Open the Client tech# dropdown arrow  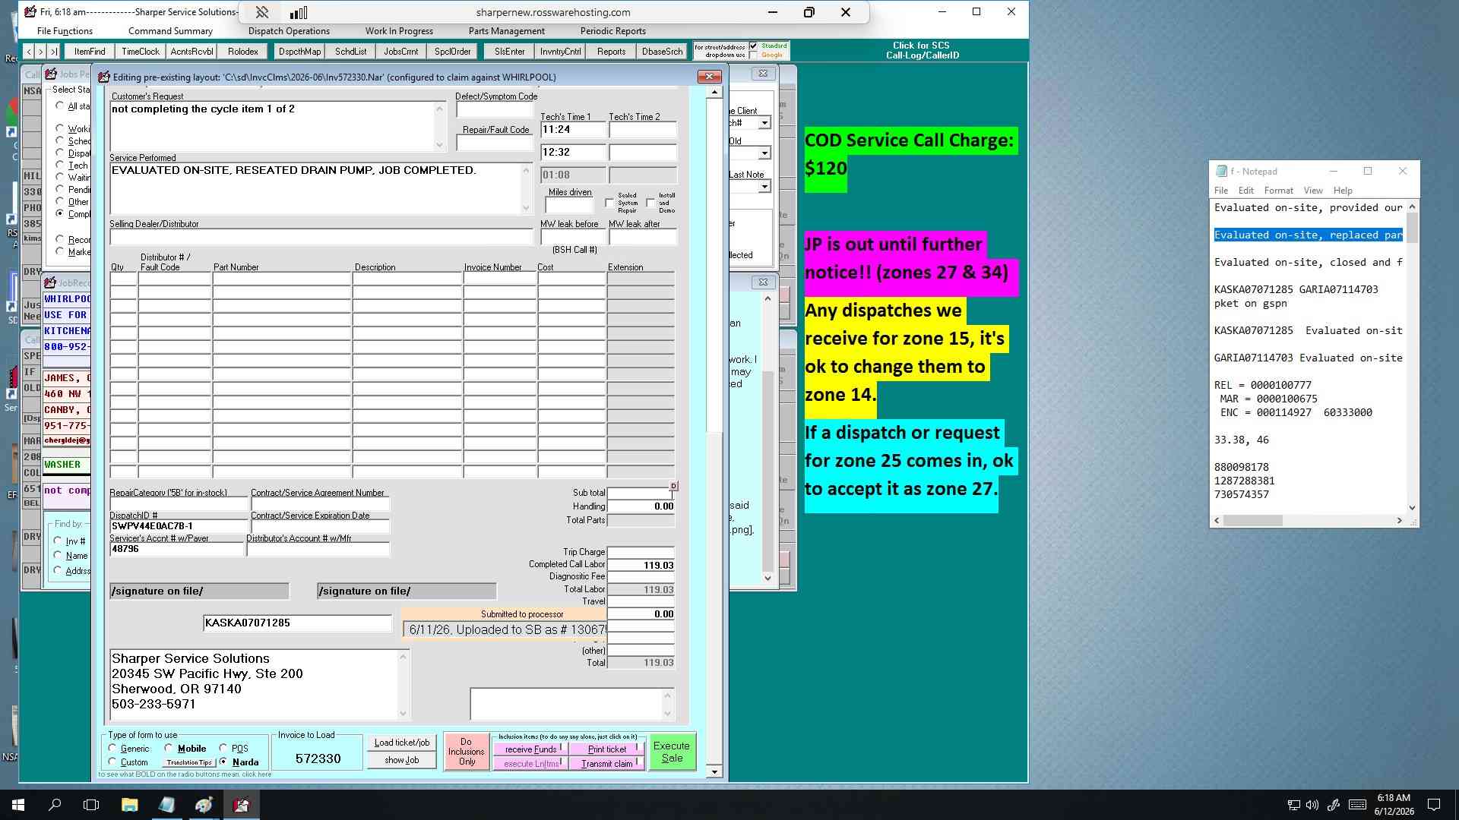[764, 123]
